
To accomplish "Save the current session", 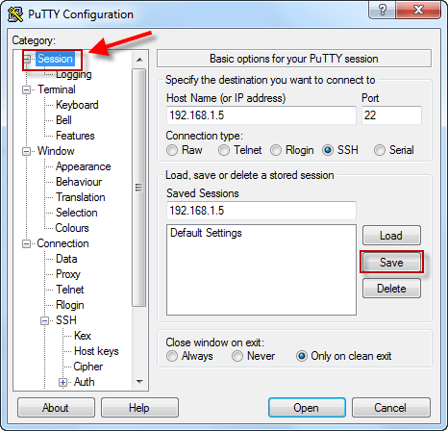I will (x=391, y=263).
